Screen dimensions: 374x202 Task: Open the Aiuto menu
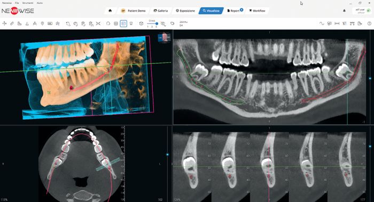(40, 3)
